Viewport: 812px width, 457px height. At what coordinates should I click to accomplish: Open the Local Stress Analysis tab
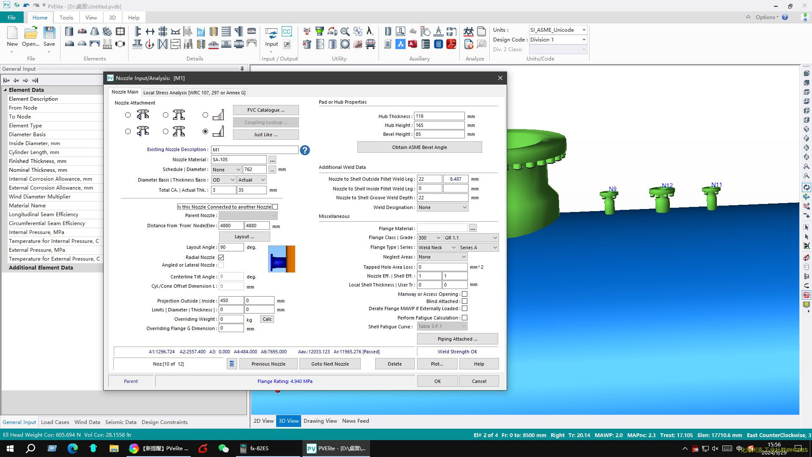pos(195,93)
